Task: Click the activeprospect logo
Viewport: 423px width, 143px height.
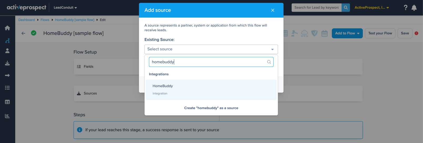Action: pos(26,8)
